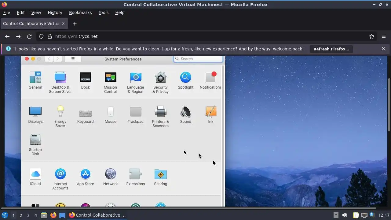Open the Firefox History menu
Screen dimensions: 391x220
click(x=55, y=13)
